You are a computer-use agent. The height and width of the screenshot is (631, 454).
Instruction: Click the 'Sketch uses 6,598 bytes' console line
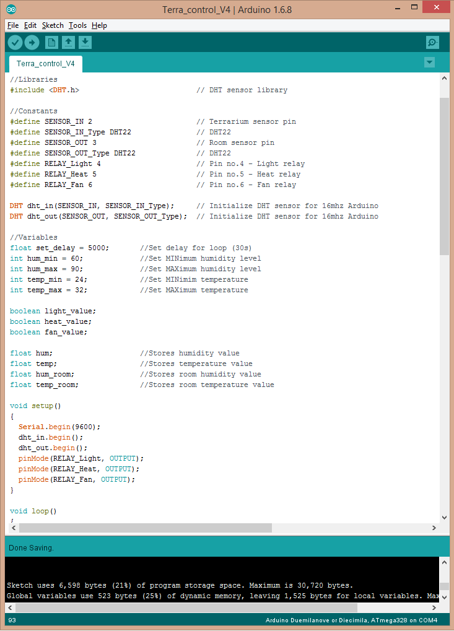point(180,586)
